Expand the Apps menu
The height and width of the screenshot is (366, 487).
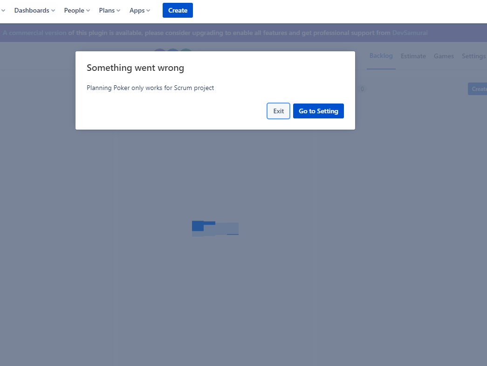click(x=140, y=10)
